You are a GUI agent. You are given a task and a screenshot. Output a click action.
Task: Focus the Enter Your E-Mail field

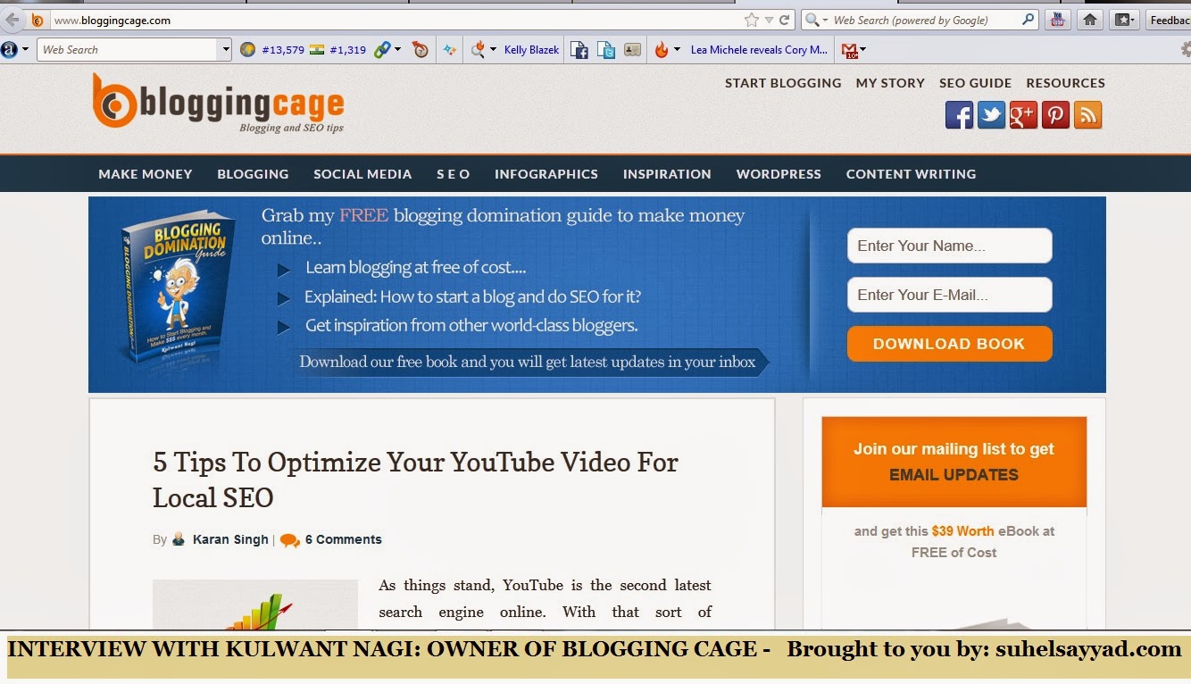click(x=949, y=295)
